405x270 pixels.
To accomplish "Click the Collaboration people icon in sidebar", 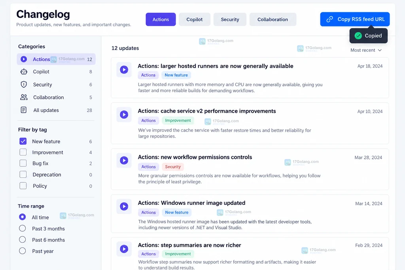I will coord(24,97).
